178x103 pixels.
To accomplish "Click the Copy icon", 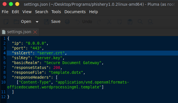I will (120, 22).
